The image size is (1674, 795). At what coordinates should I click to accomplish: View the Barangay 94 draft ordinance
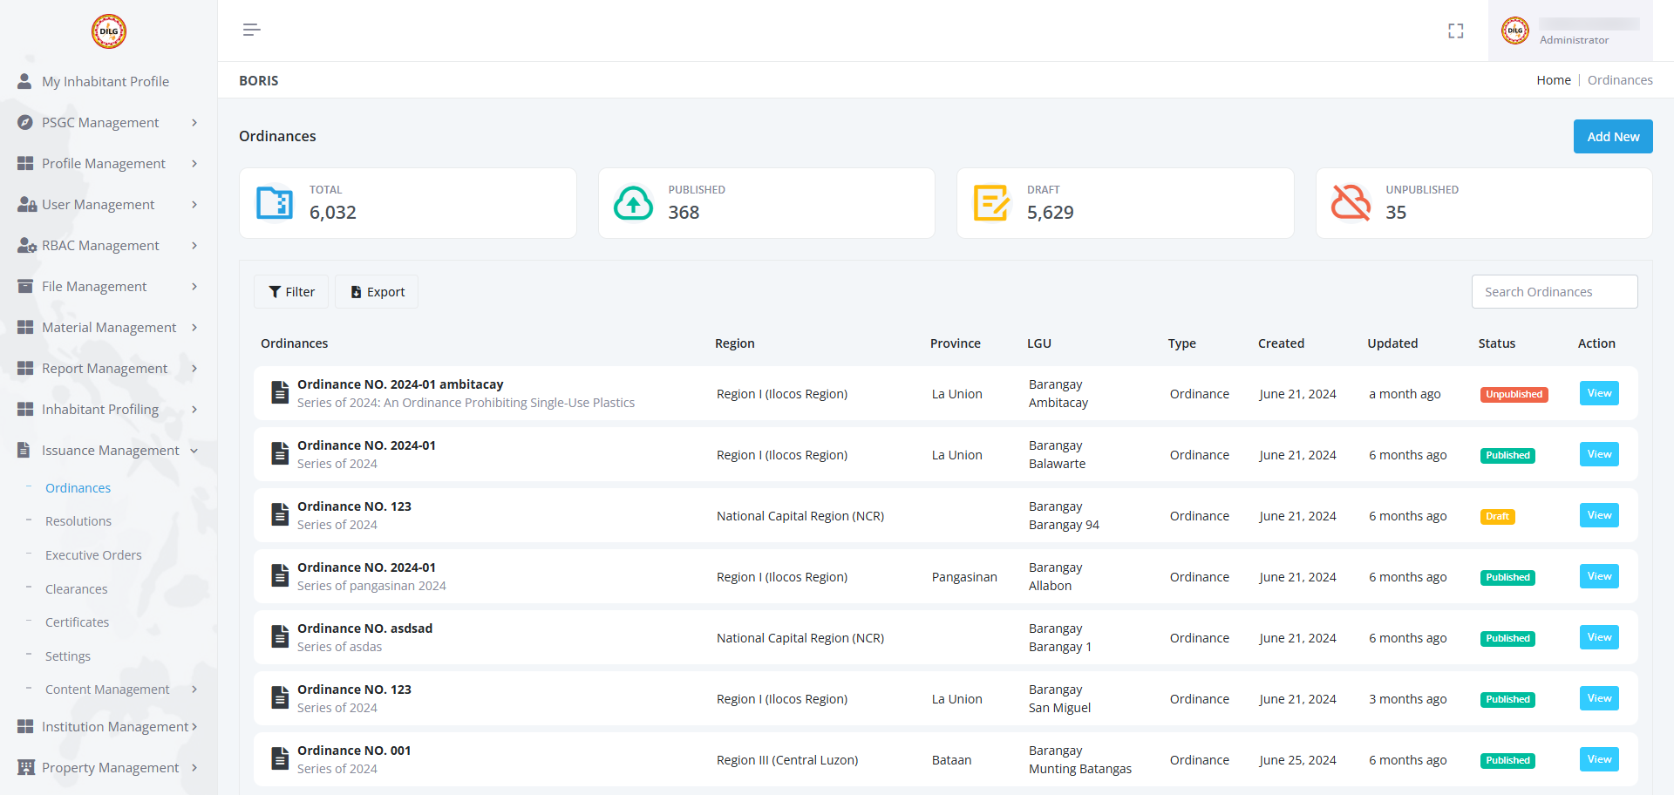tap(1599, 515)
